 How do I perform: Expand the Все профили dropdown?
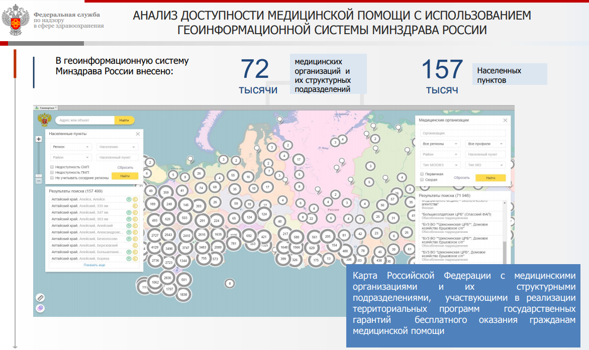[x=484, y=144]
